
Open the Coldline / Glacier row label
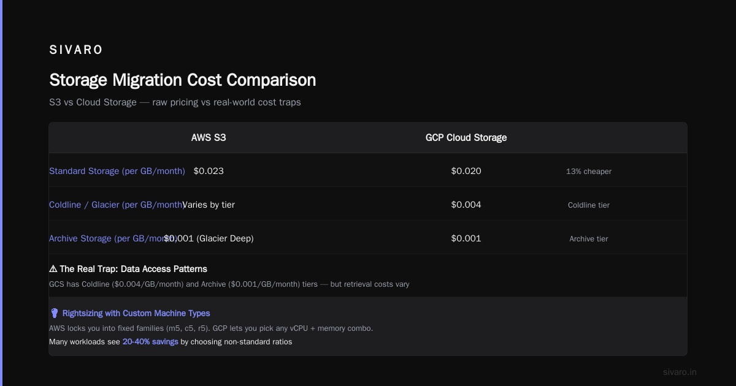117,205
